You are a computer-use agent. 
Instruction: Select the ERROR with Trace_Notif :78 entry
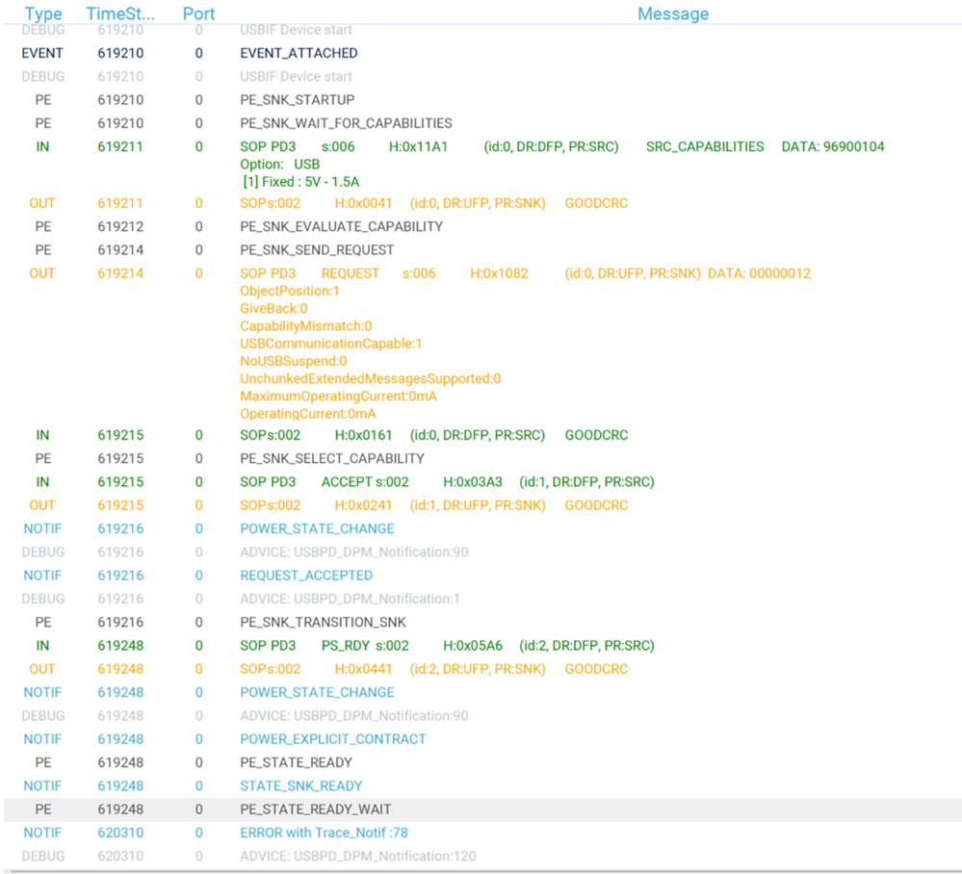[322, 833]
